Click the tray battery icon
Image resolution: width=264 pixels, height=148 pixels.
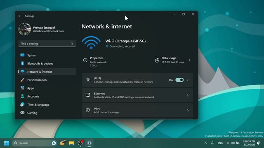pyautogui.click(x=238, y=143)
